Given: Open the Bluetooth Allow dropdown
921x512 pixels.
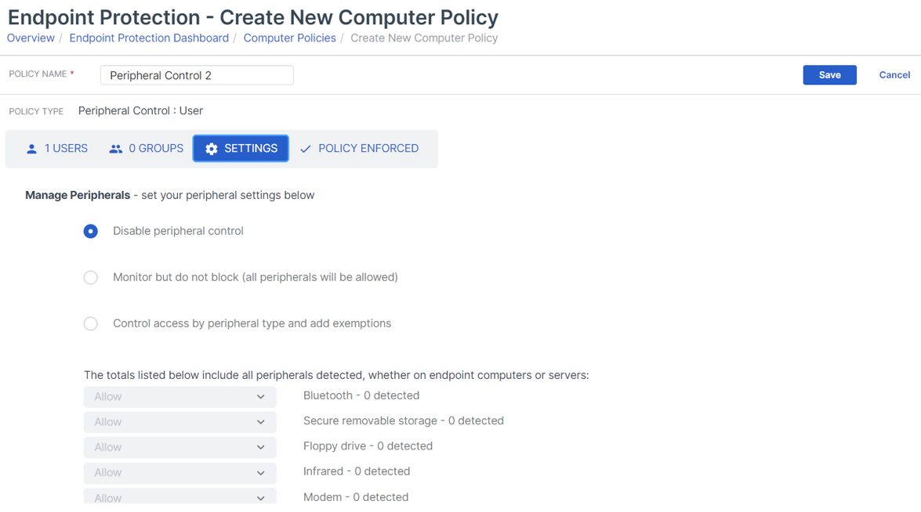Looking at the screenshot, I should pyautogui.click(x=179, y=397).
